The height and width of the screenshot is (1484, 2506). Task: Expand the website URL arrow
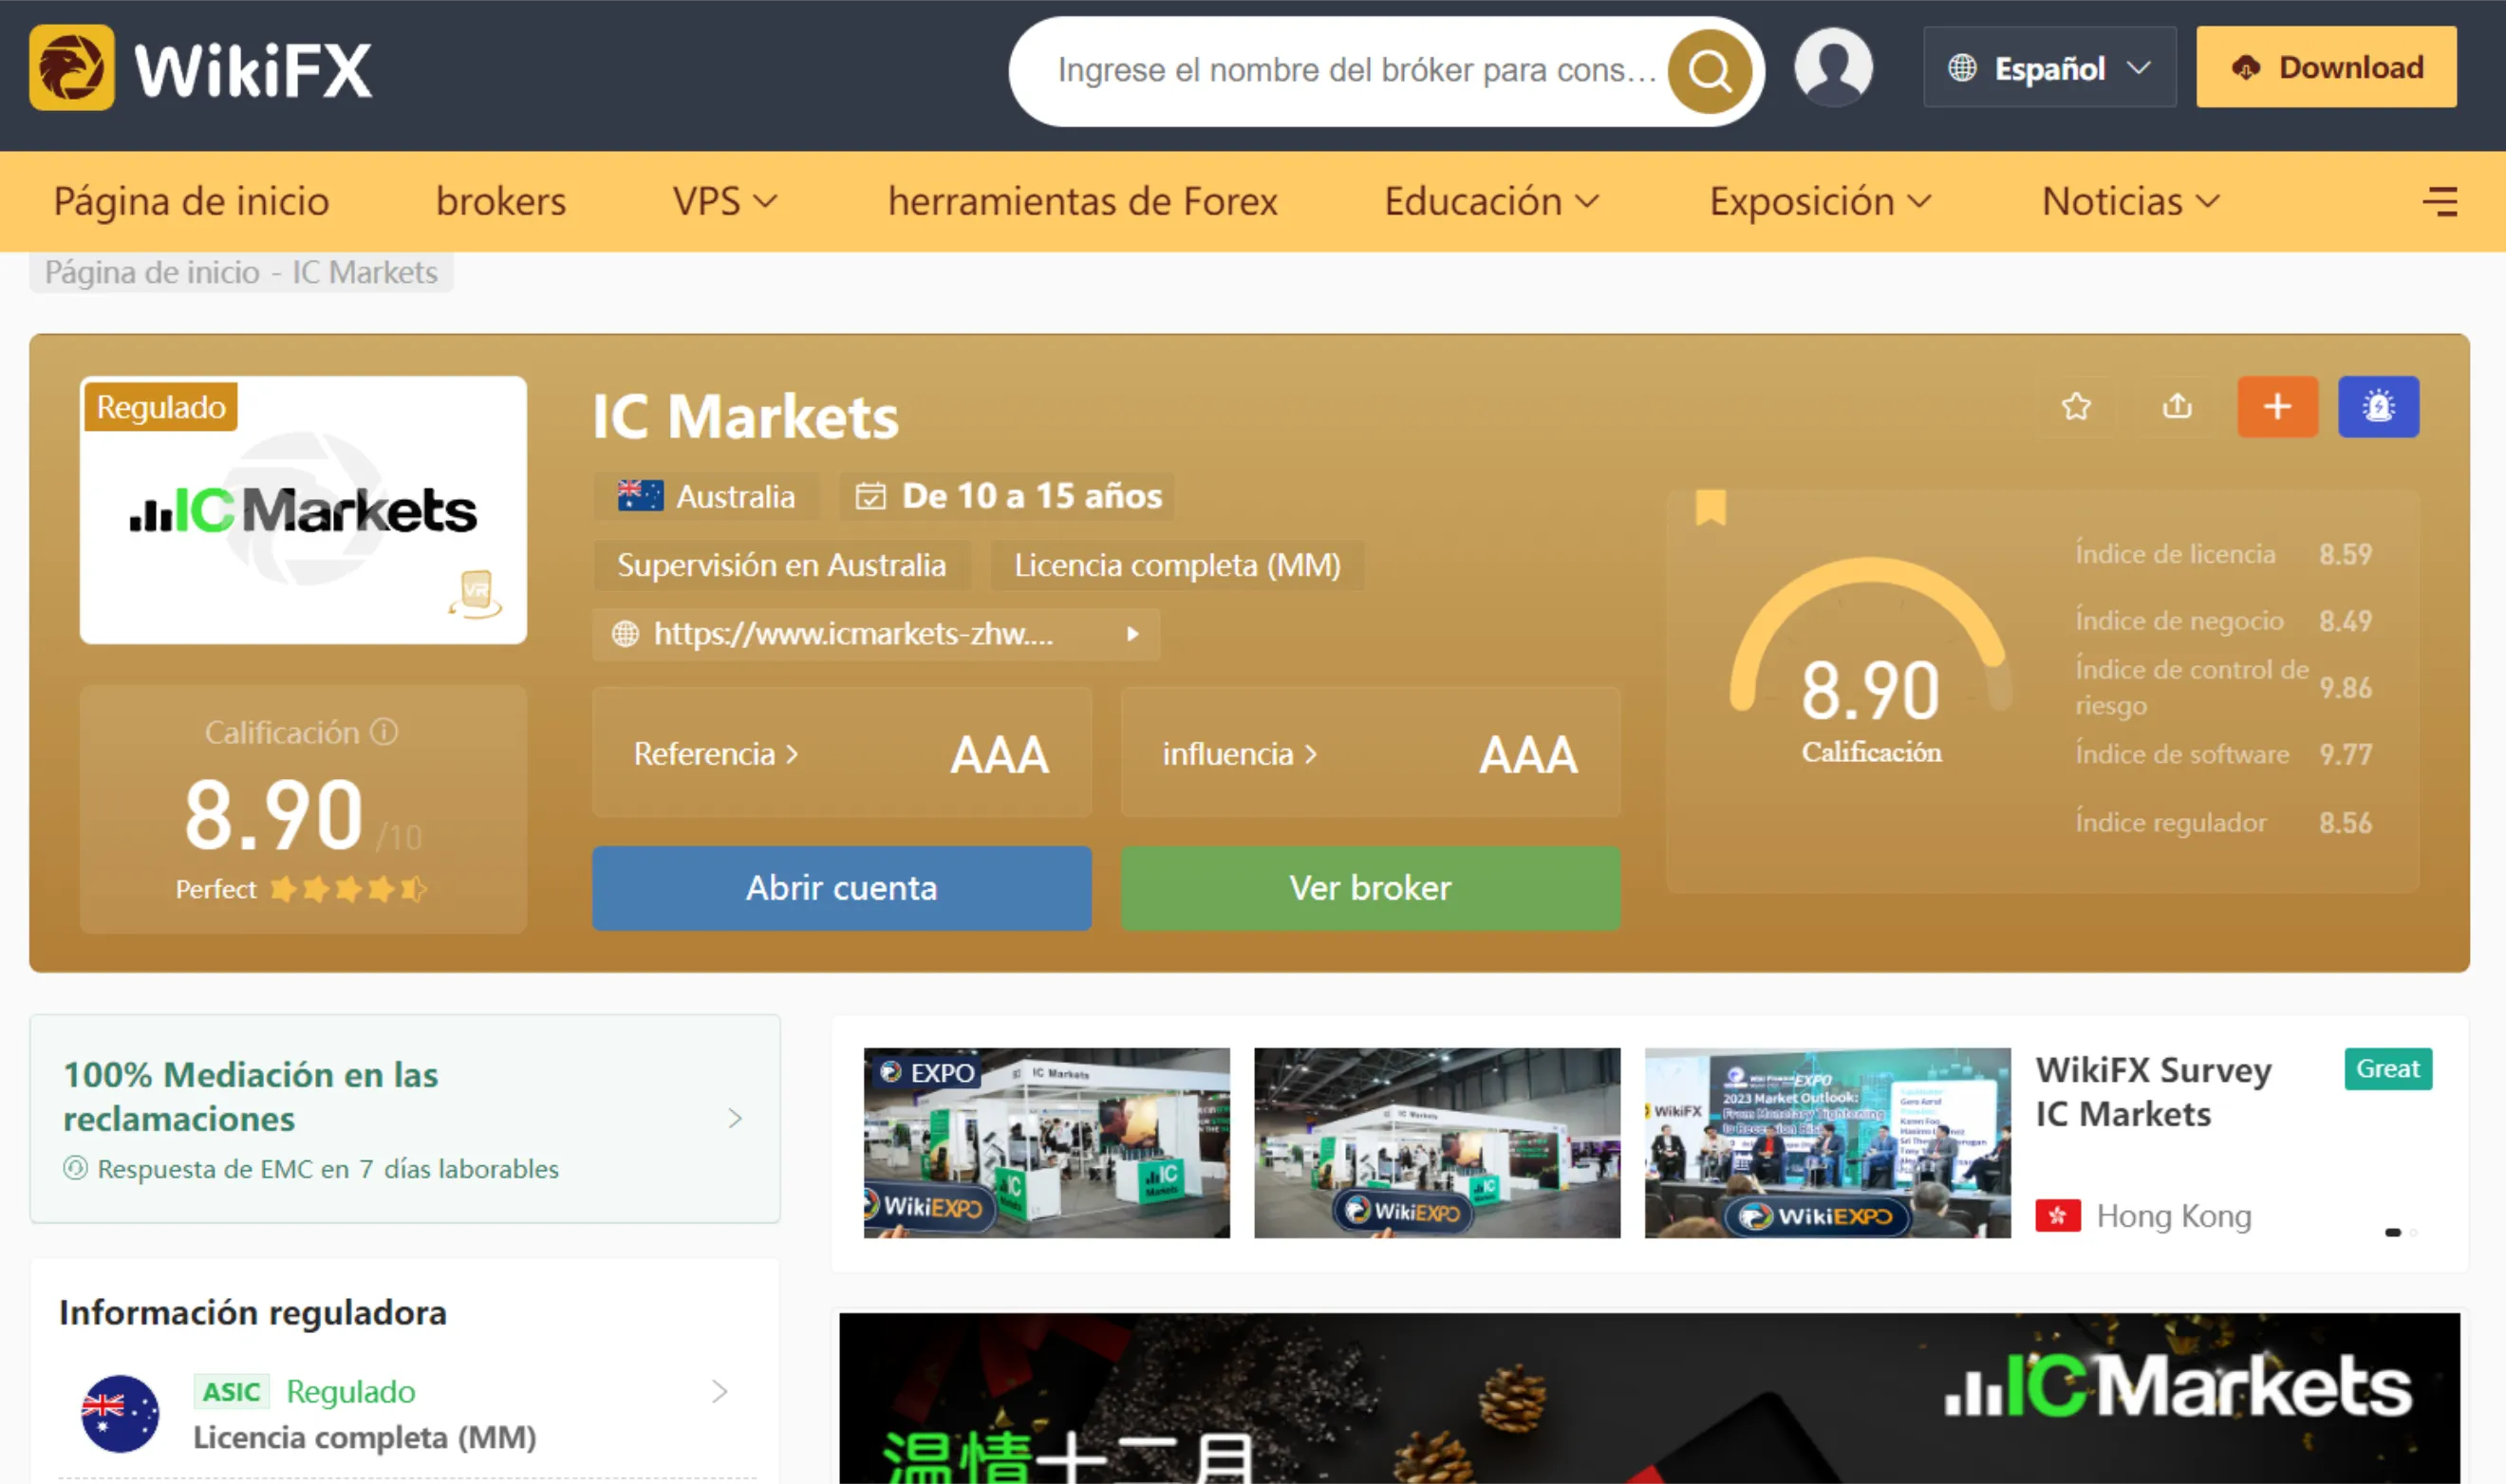[x=1132, y=634]
